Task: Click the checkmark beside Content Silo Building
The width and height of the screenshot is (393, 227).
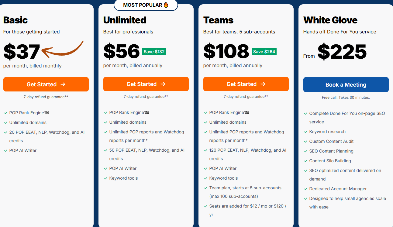Action: coord(306,161)
